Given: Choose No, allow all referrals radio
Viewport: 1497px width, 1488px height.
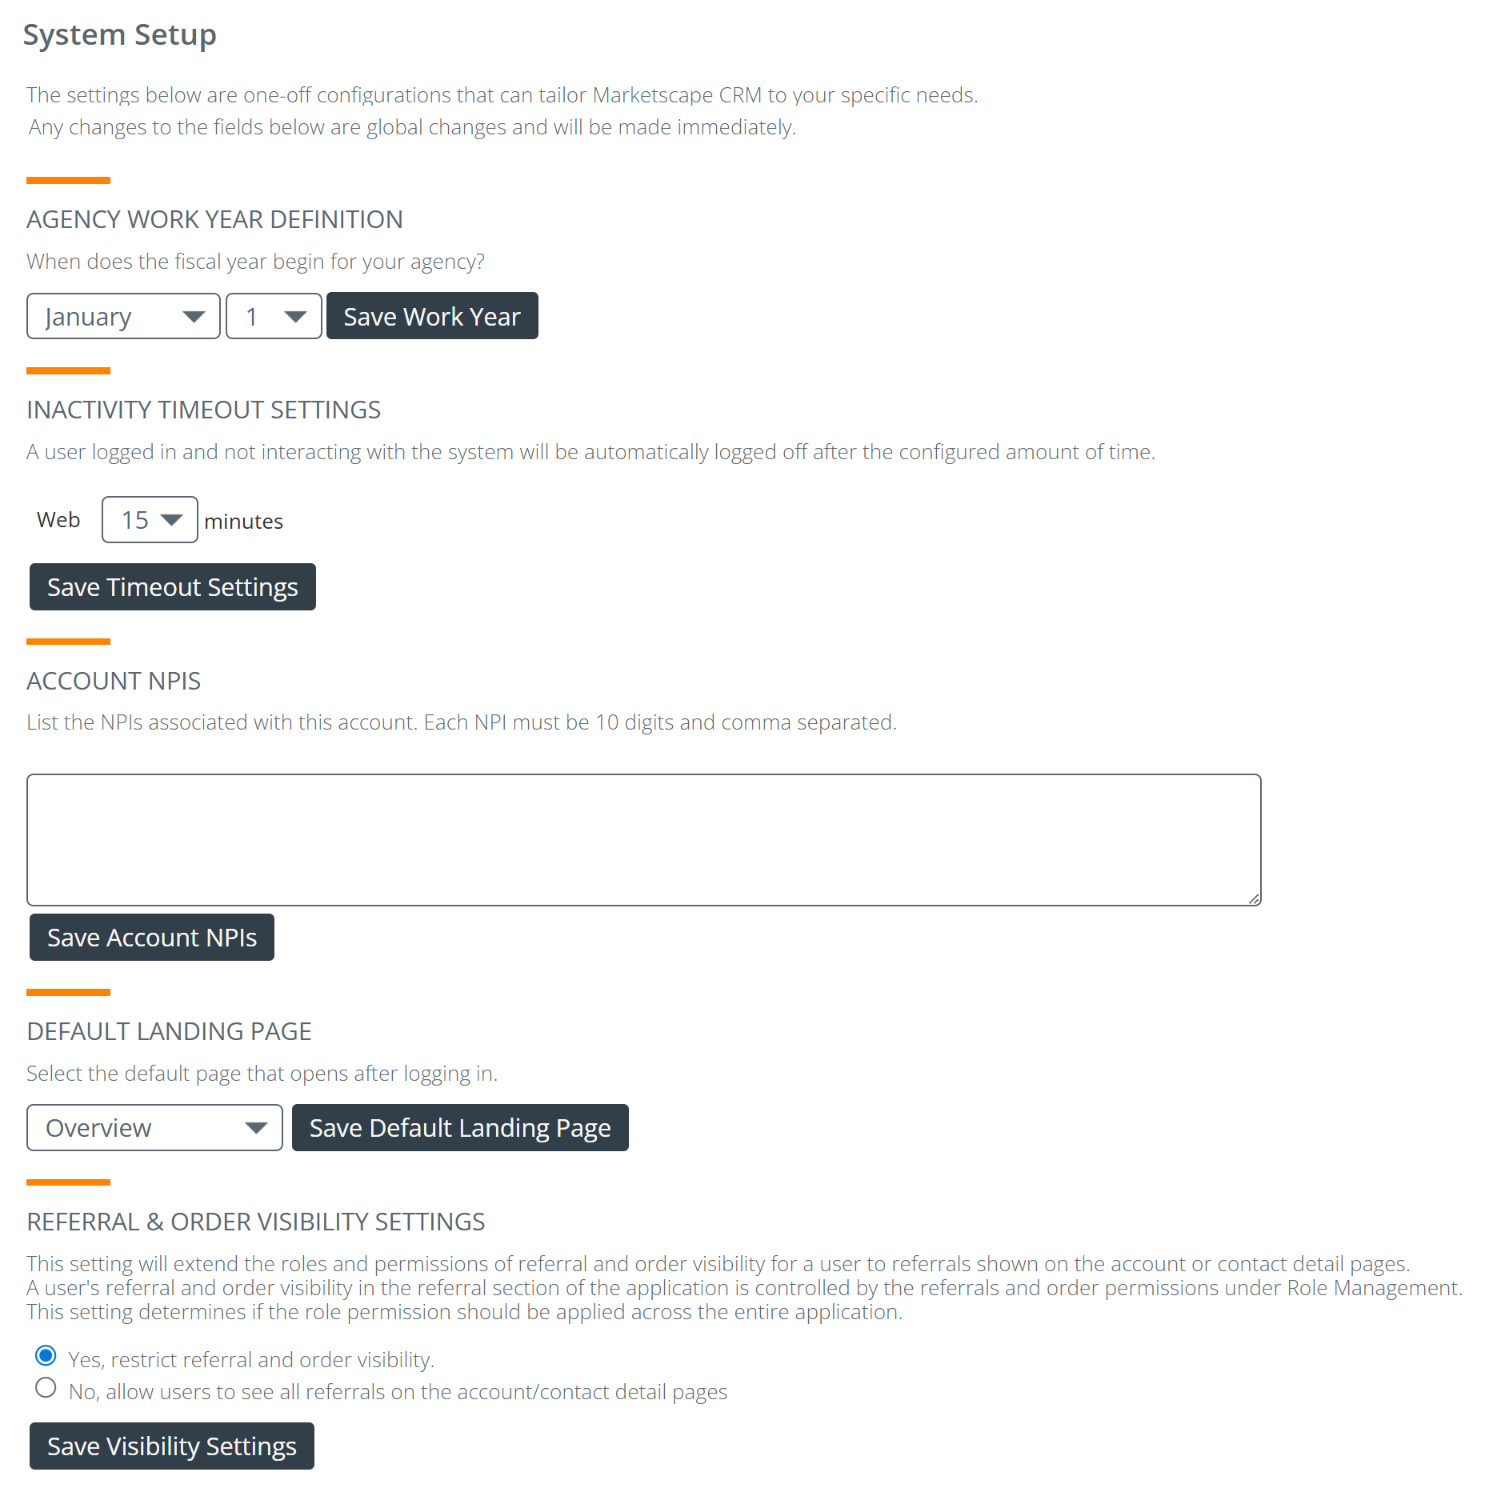Looking at the screenshot, I should click(46, 1388).
